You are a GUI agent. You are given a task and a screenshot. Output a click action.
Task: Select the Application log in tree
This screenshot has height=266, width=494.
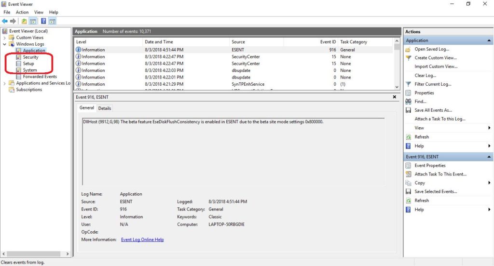click(34, 51)
